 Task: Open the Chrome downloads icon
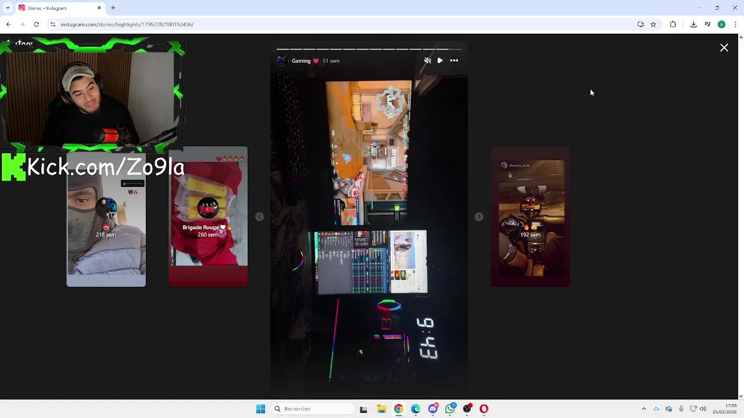click(693, 24)
